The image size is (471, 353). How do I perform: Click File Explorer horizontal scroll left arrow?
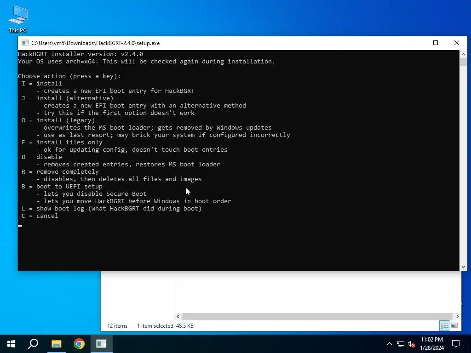click(178, 316)
